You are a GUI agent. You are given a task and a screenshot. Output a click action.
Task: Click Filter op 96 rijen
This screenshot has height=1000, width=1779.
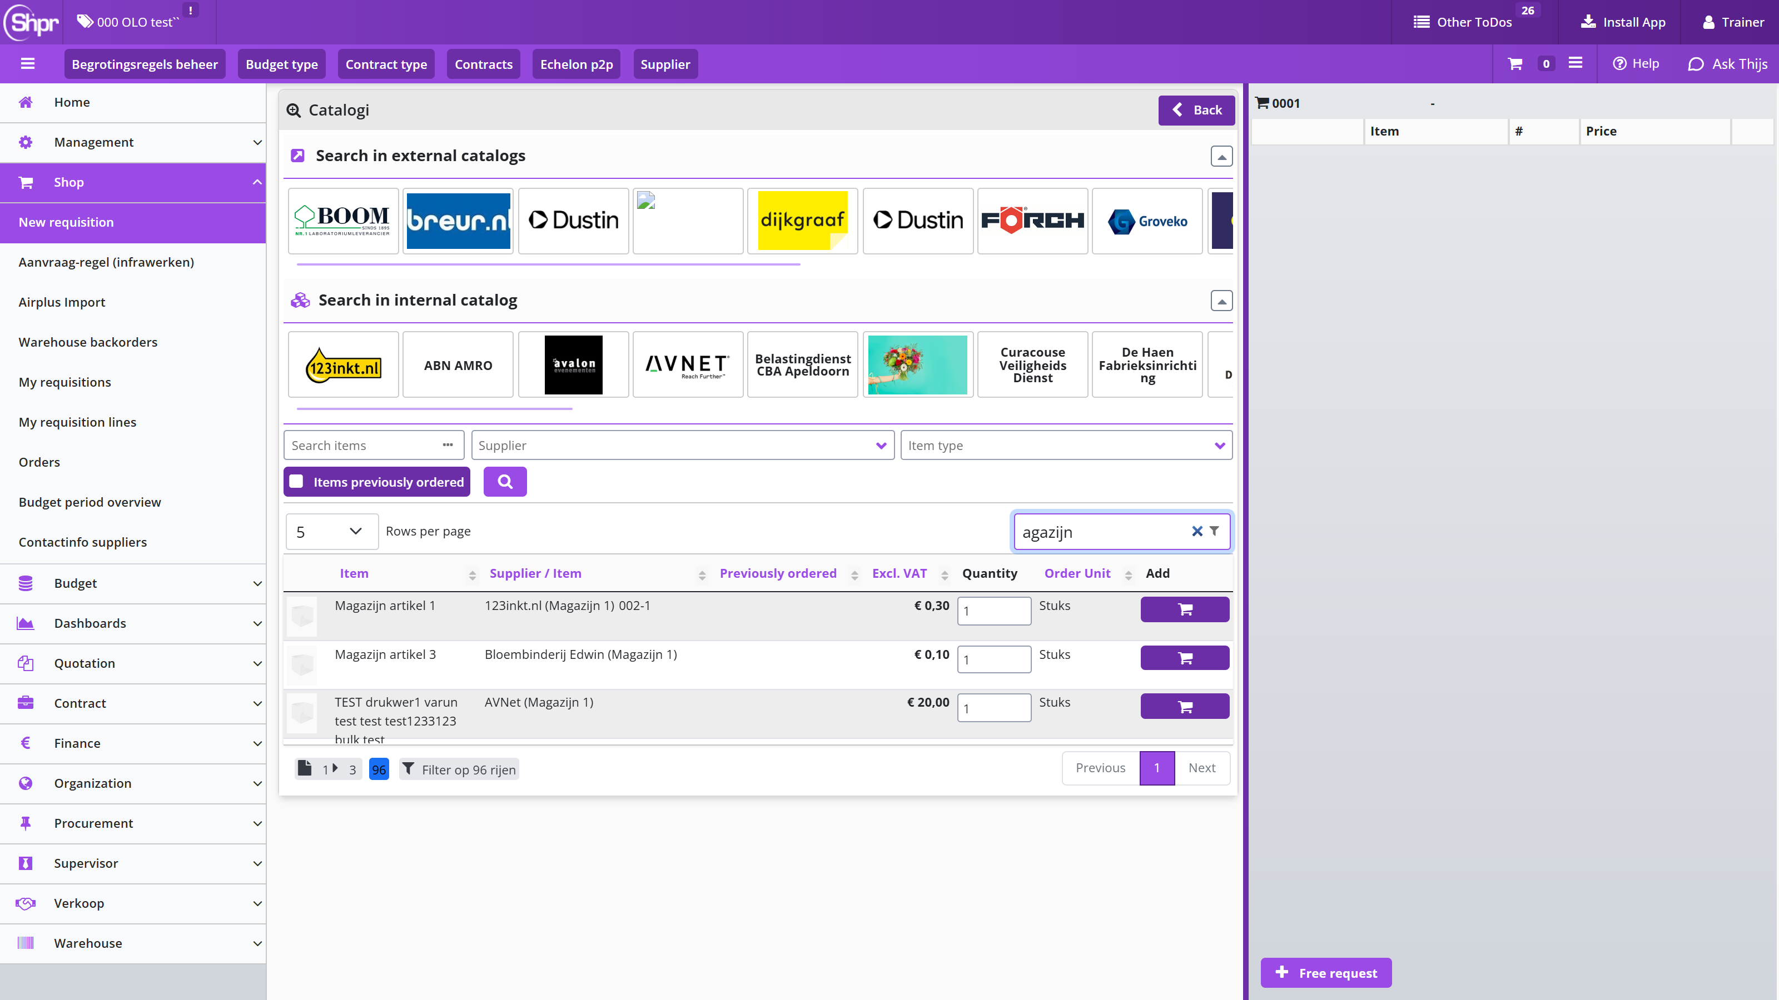point(459,769)
